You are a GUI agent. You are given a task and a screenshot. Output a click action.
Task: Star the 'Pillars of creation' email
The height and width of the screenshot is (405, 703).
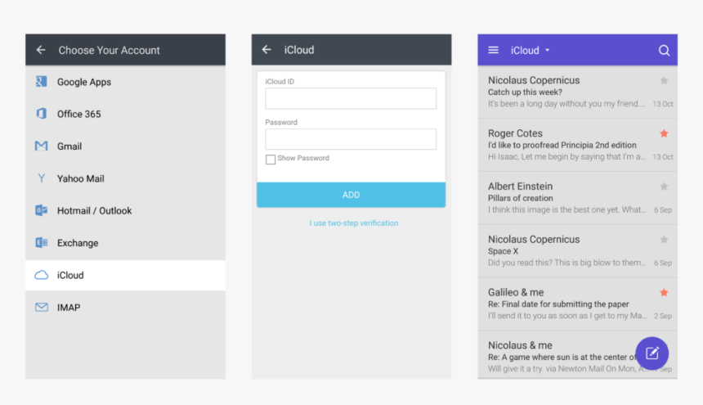664,187
